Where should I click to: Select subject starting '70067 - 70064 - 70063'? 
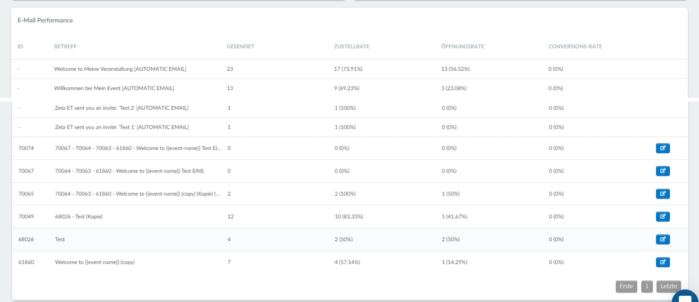pyautogui.click(x=138, y=148)
